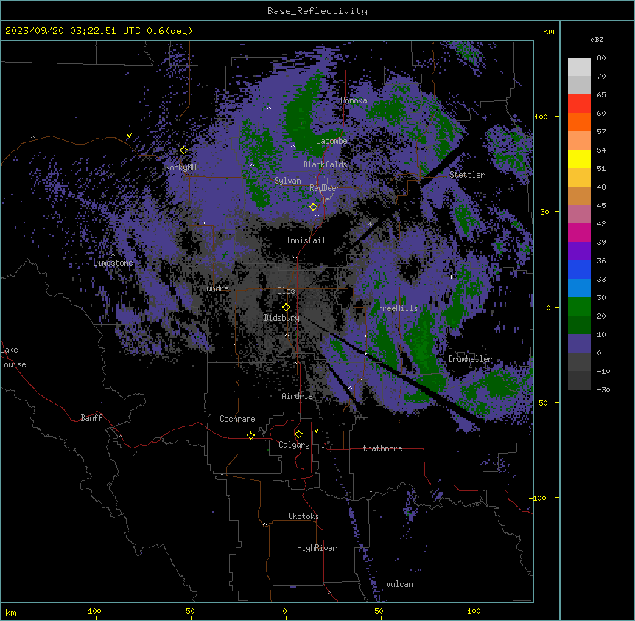
Task: Click the yellow diamond marker right of Cochrane
Action: [x=251, y=435]
